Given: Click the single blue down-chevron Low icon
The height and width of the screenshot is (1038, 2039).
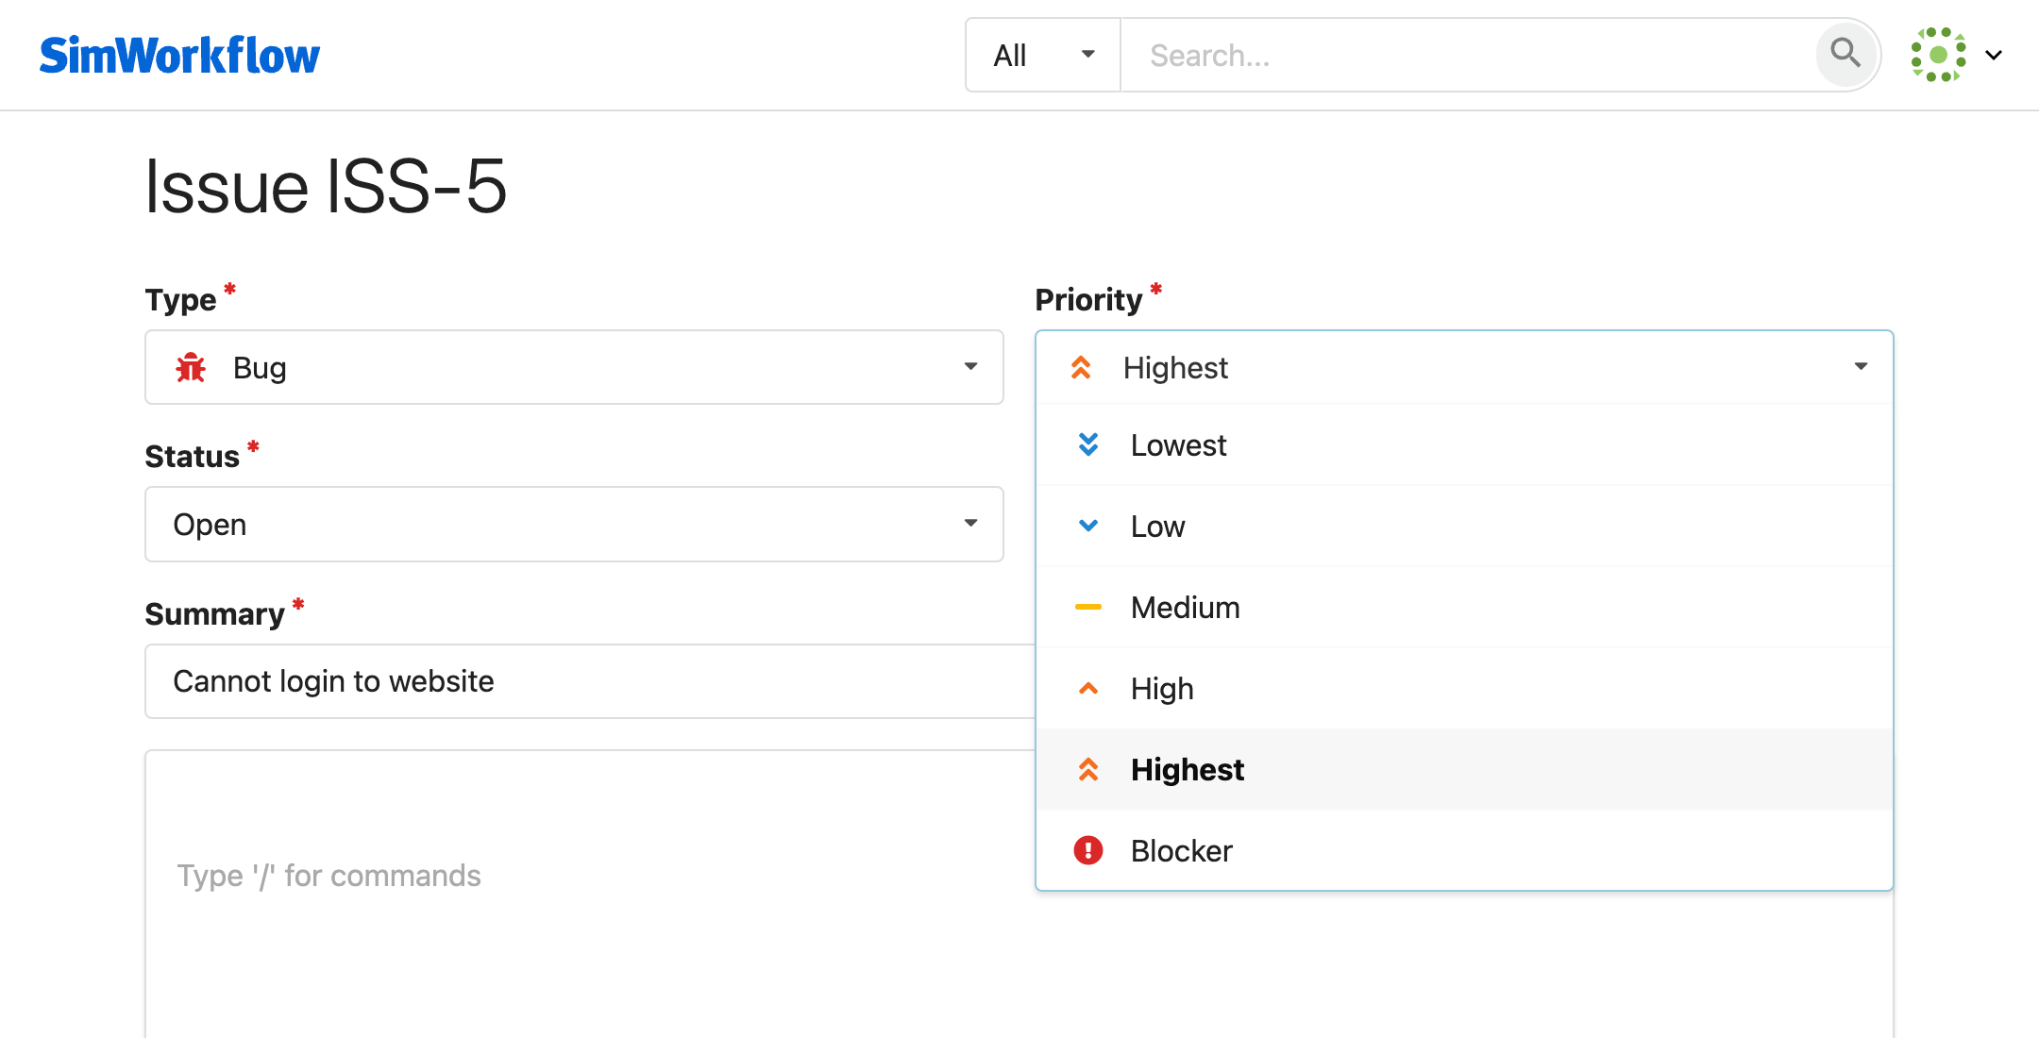Looking at the screenshot, I should tap(1088, 526).
